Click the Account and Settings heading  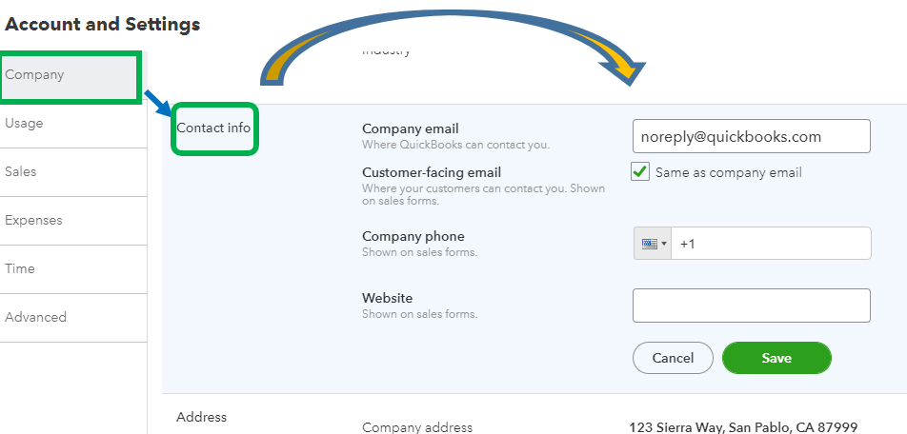(x=102, y=25)
